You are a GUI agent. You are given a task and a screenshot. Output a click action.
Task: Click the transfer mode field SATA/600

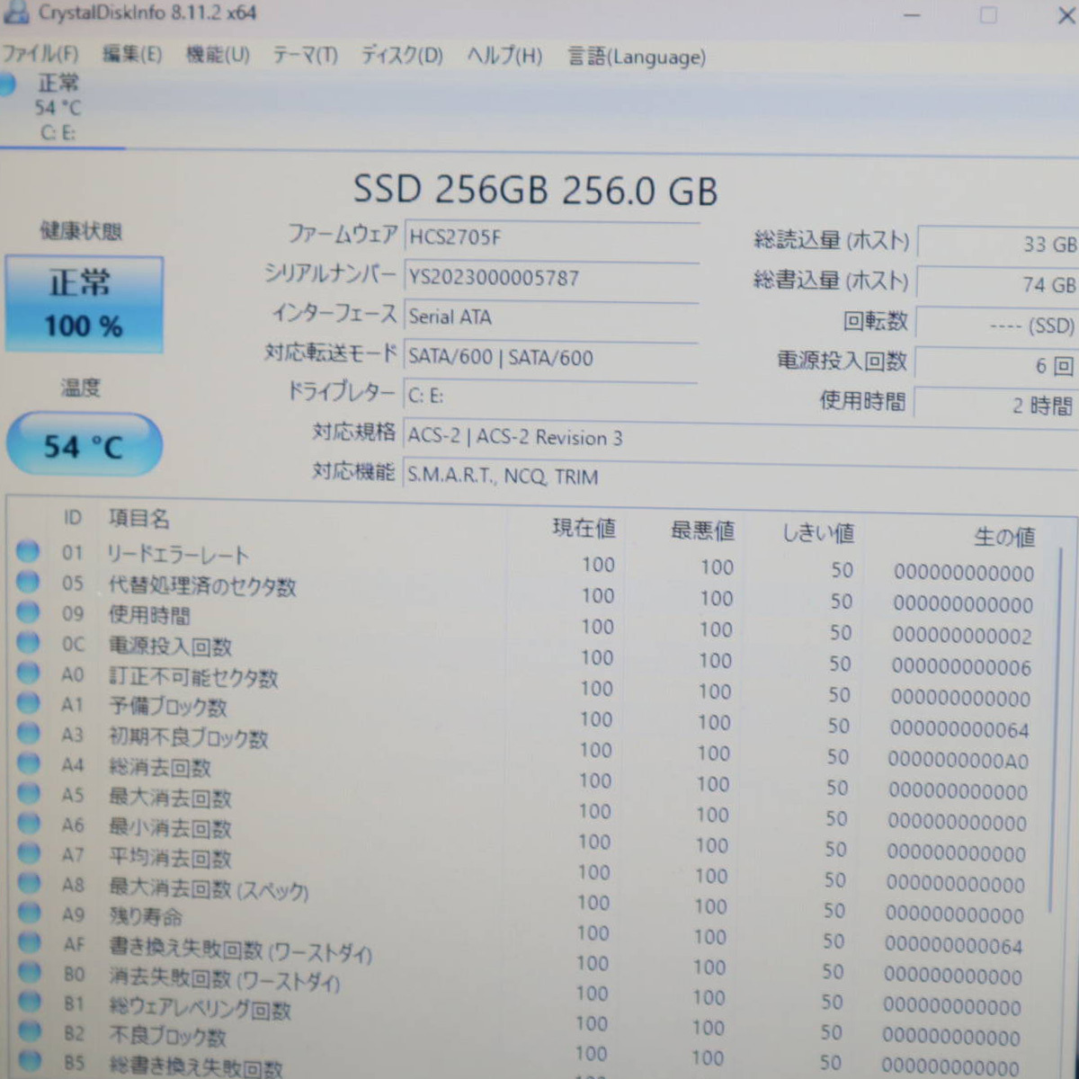coord(551,358)
